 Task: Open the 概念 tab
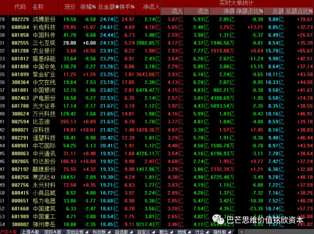click(x=166, y=232)
